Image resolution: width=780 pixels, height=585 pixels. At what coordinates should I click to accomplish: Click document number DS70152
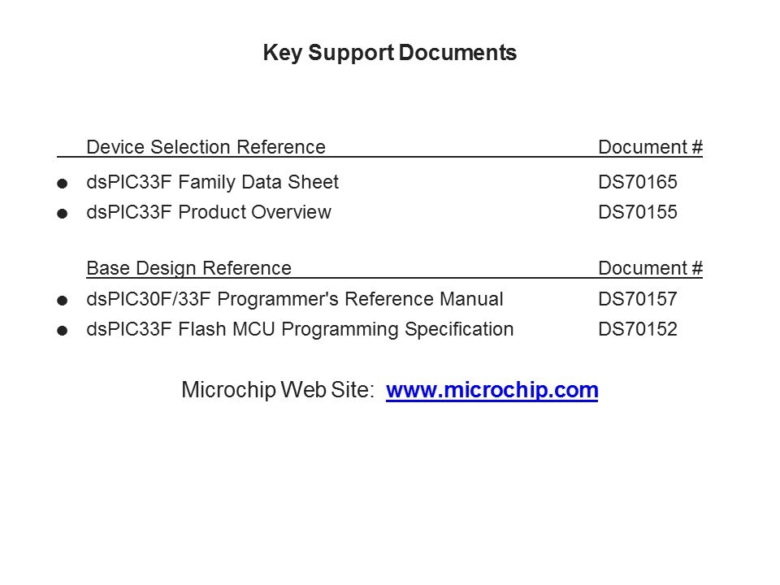click(x=637, y=330)
